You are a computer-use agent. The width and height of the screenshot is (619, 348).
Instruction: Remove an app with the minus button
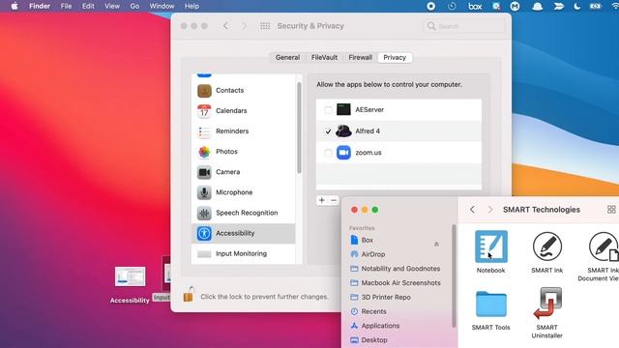[x=334, y=200]
